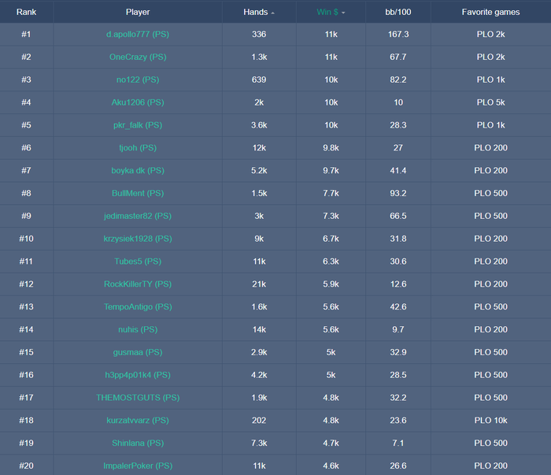
Task: Select rank cell #10
Action: click(26, 239)
